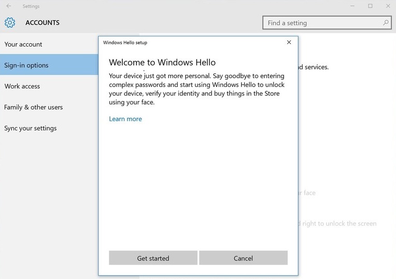Click the Welcome to Windows Hello heading
This screenshot has width=396, height=279.
point(162,62)
